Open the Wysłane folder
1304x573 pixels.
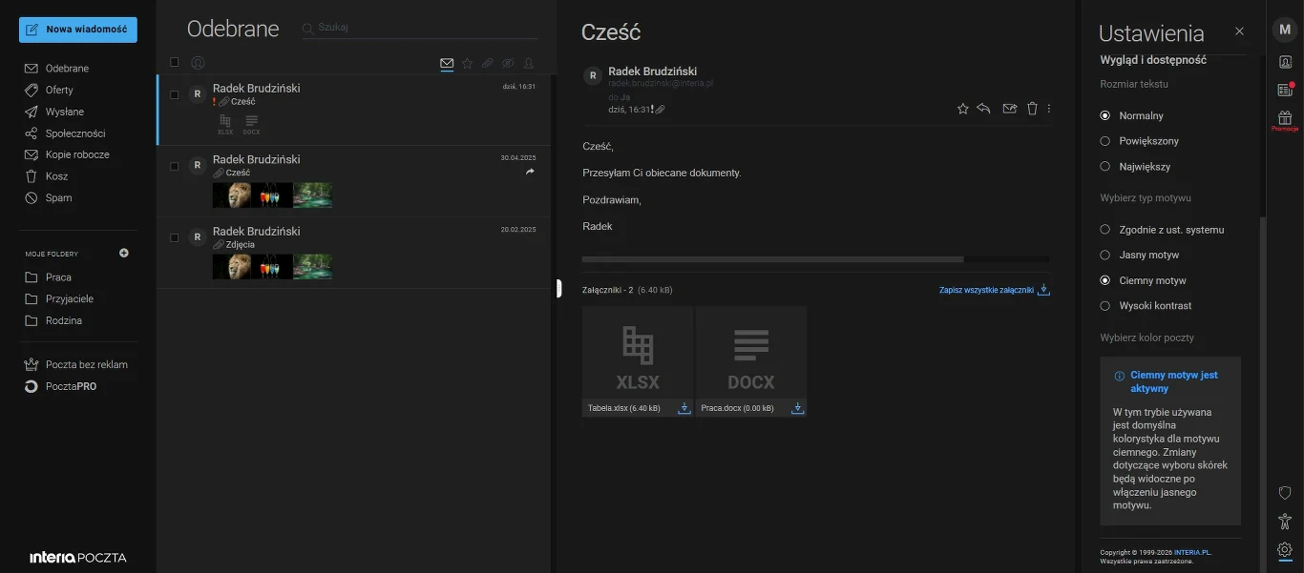(65, 112)
